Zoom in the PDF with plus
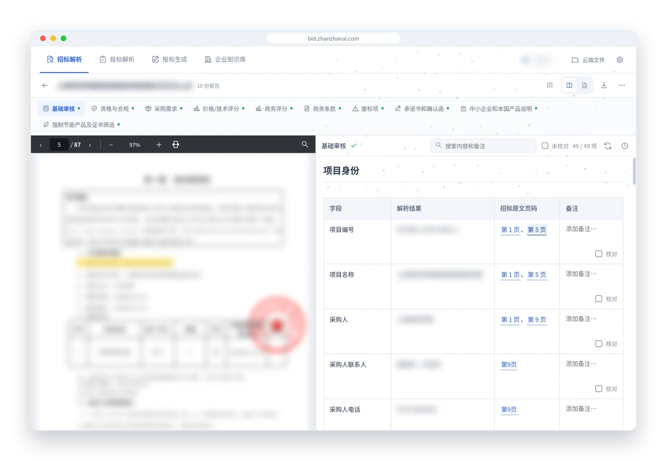The height and width of the screenshot is (461, 667). pyautogui.click(x=159, y=145)
